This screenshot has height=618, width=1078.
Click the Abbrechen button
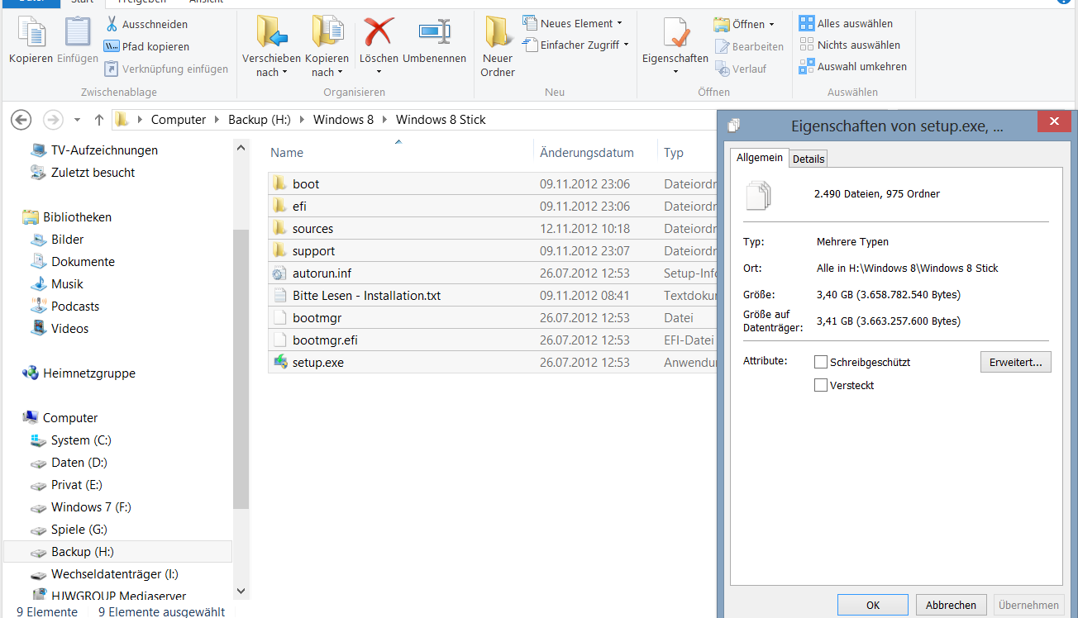(x=951, y=606)
